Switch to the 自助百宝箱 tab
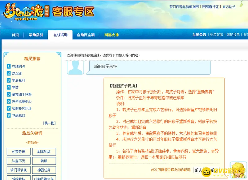 coord(86,35)
